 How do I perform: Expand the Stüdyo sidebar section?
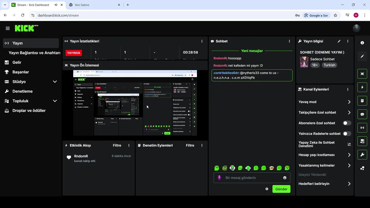coord(55,82)
